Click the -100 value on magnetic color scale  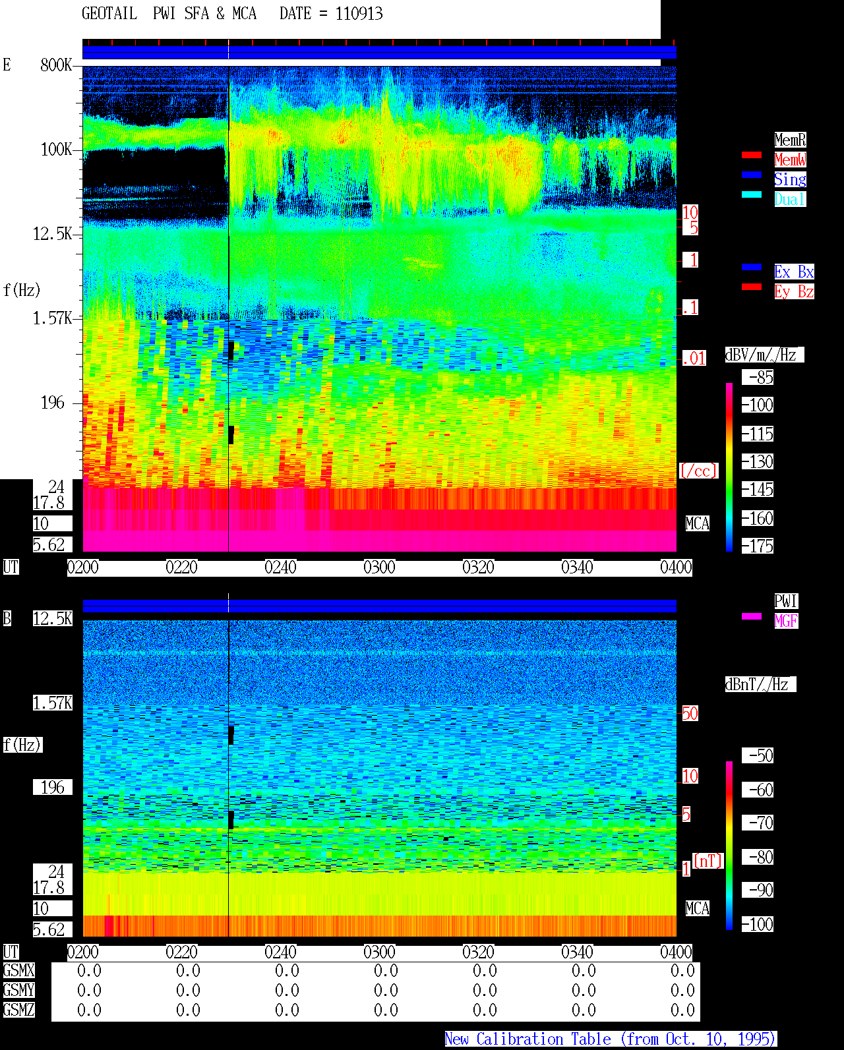point(758,924)
